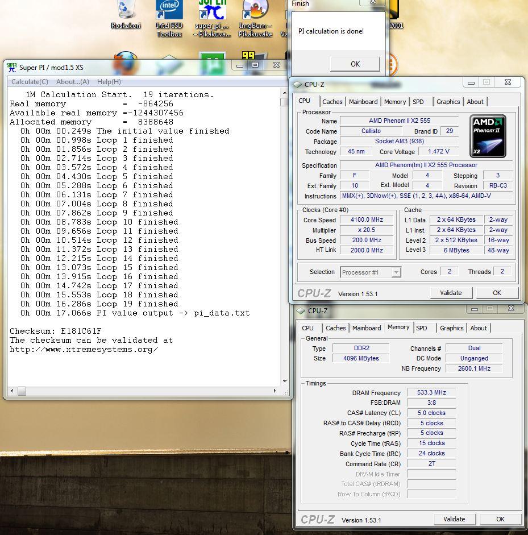The width and height of the screenshot is (528, 535).
Task: Click the NB Frequency value 2600.1 MHz
Action: click(474, 368)
